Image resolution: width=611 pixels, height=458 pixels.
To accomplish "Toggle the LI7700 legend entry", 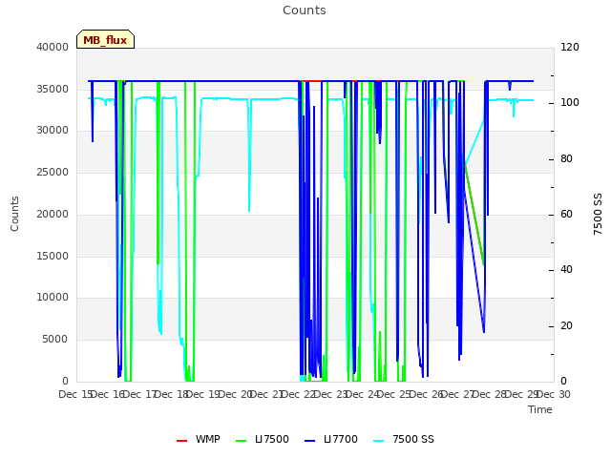I will click(x=331, y=439).
